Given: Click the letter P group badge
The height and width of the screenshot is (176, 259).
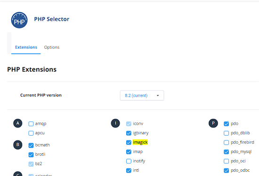Looking at the screenshot, I should [213, 123].
